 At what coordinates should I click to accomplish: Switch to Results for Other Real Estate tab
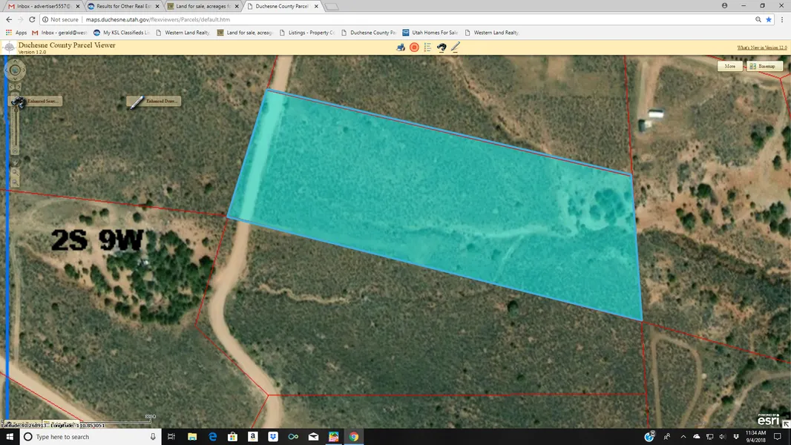tap(122, 6)
